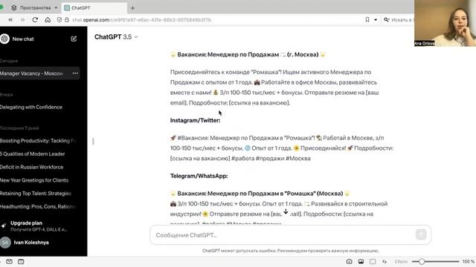Open the Ivan Koleshnya account menu
The height and width of the screenshot is (267, 476).
click(x=31, y=243)
